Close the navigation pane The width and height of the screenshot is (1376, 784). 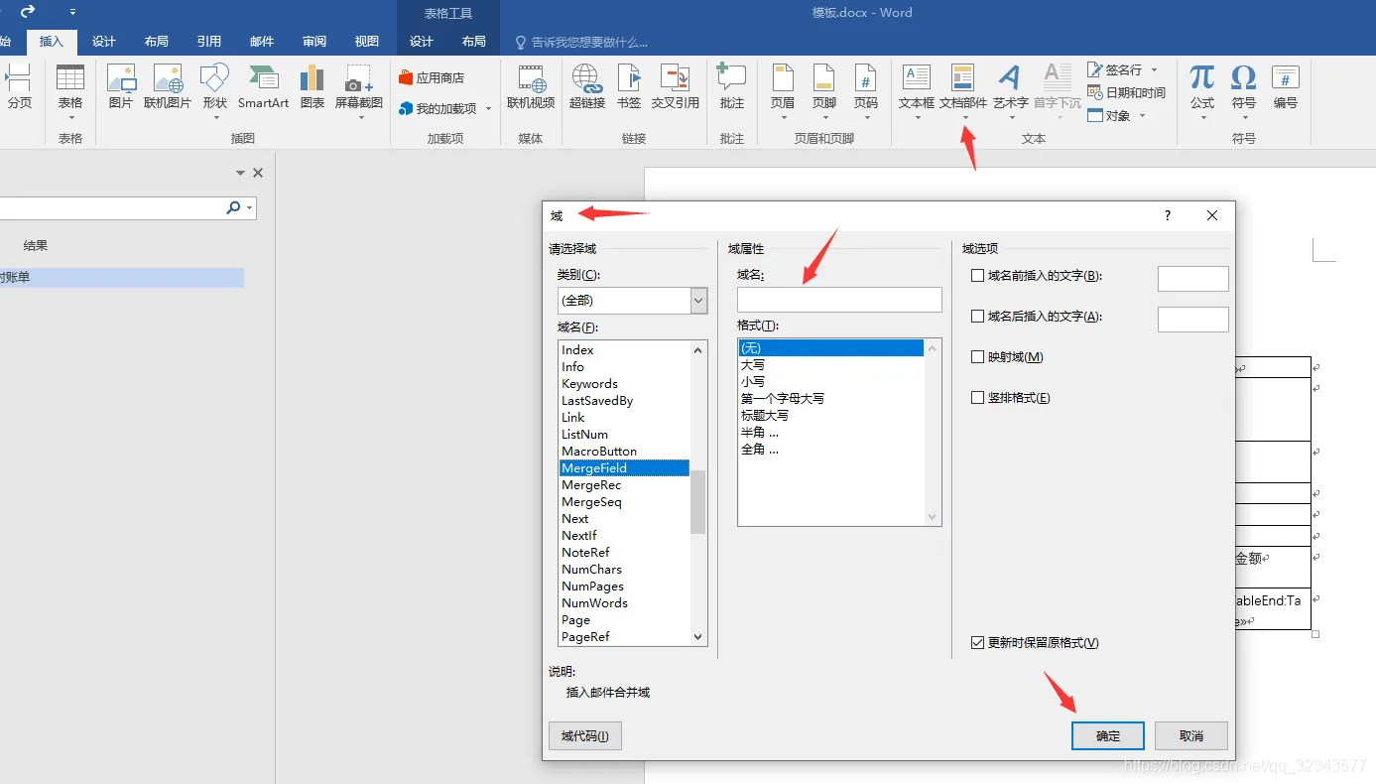click(258, 173)
